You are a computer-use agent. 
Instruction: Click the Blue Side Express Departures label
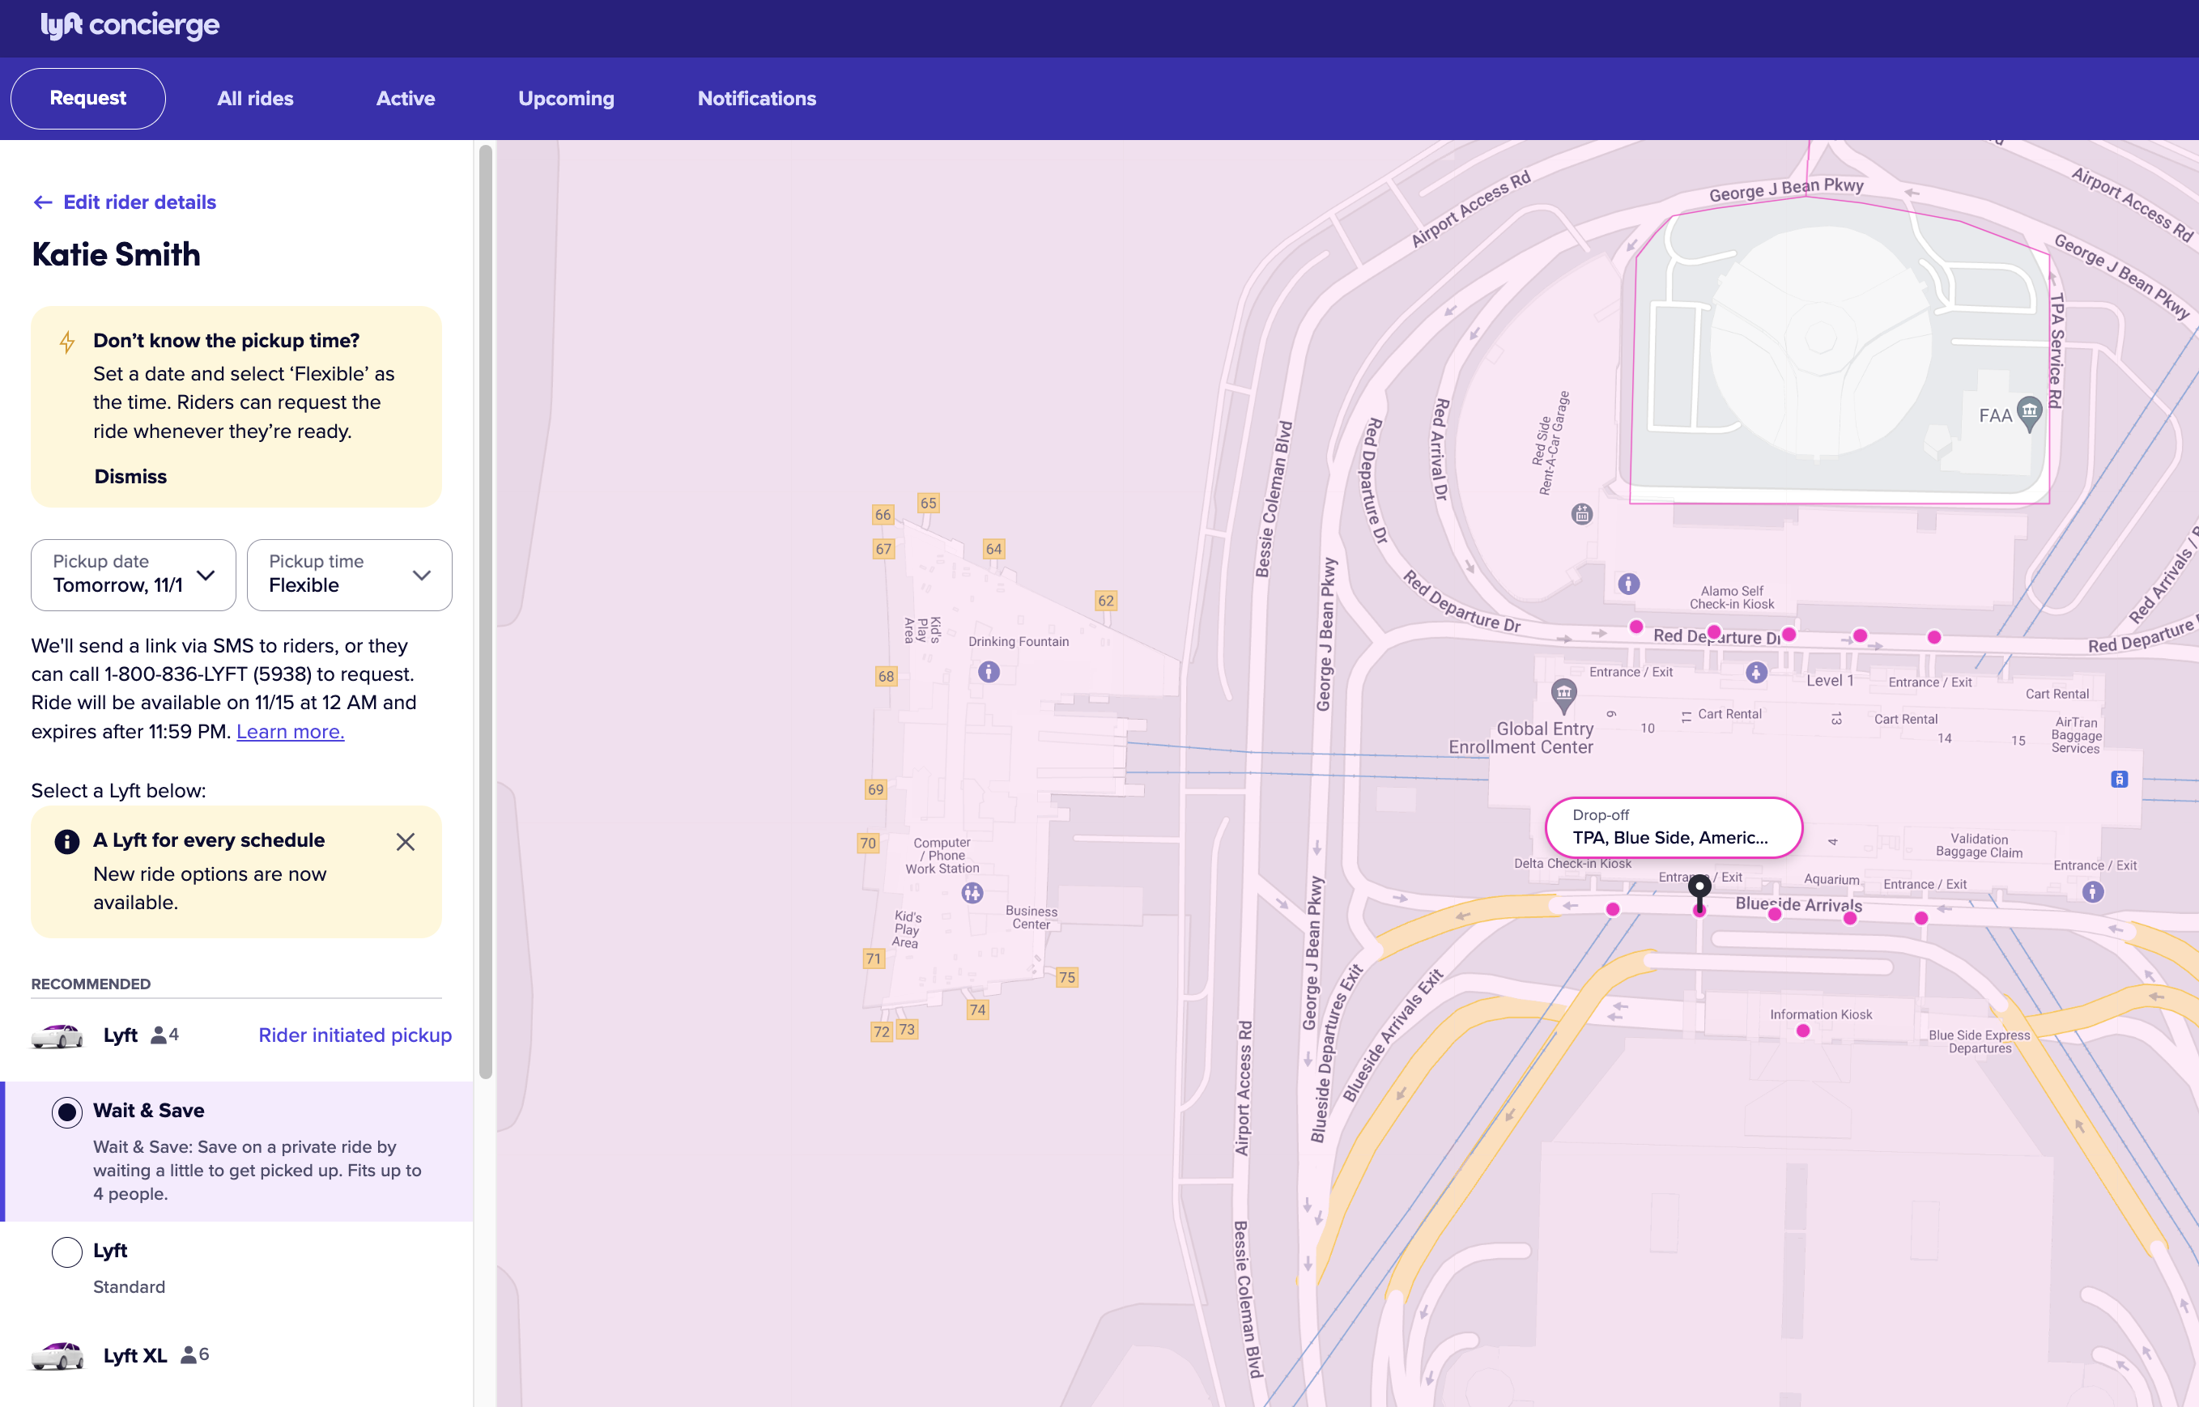(x=1980, y=1042)
